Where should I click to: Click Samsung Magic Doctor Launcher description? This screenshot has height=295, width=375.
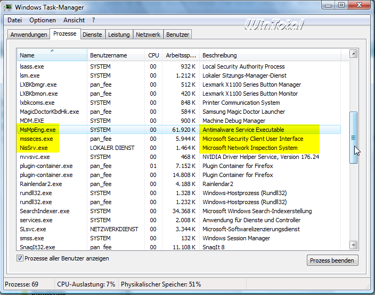244,112
